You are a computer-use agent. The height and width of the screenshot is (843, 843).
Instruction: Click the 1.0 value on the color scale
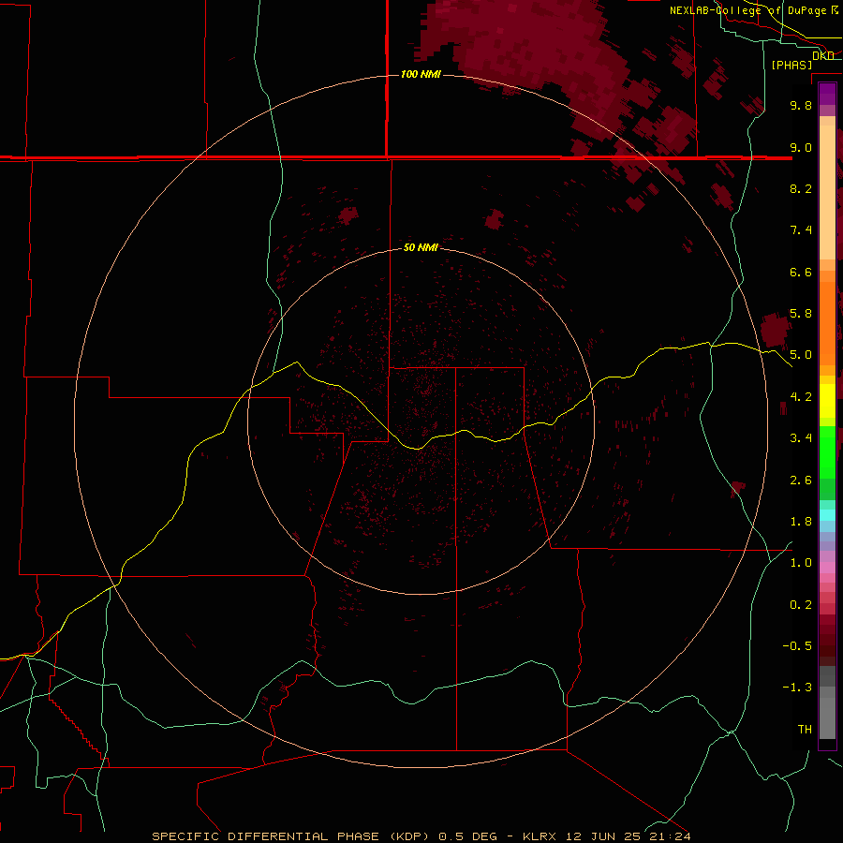[801, 563]
